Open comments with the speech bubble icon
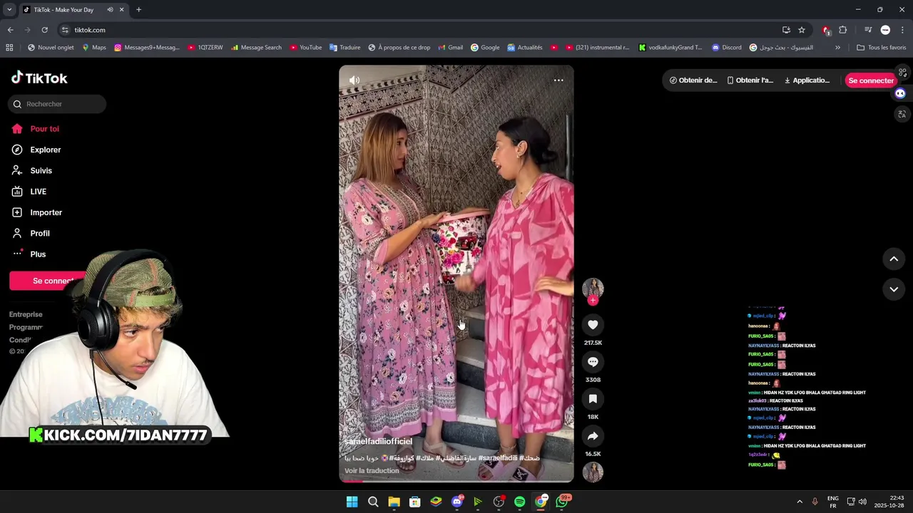Screen dimensions: 913x513 (x=593, y=362)
